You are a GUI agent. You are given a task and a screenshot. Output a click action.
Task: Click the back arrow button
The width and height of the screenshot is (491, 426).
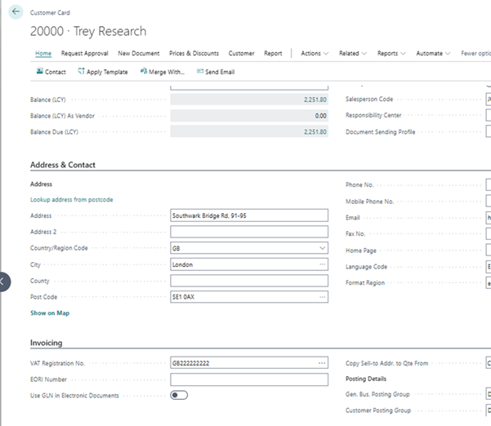point(16,12)
